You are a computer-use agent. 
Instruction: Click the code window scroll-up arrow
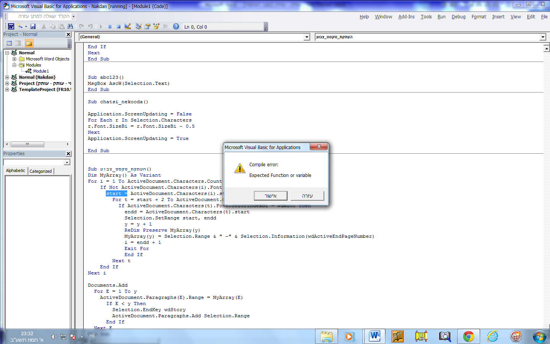[547, 49]
